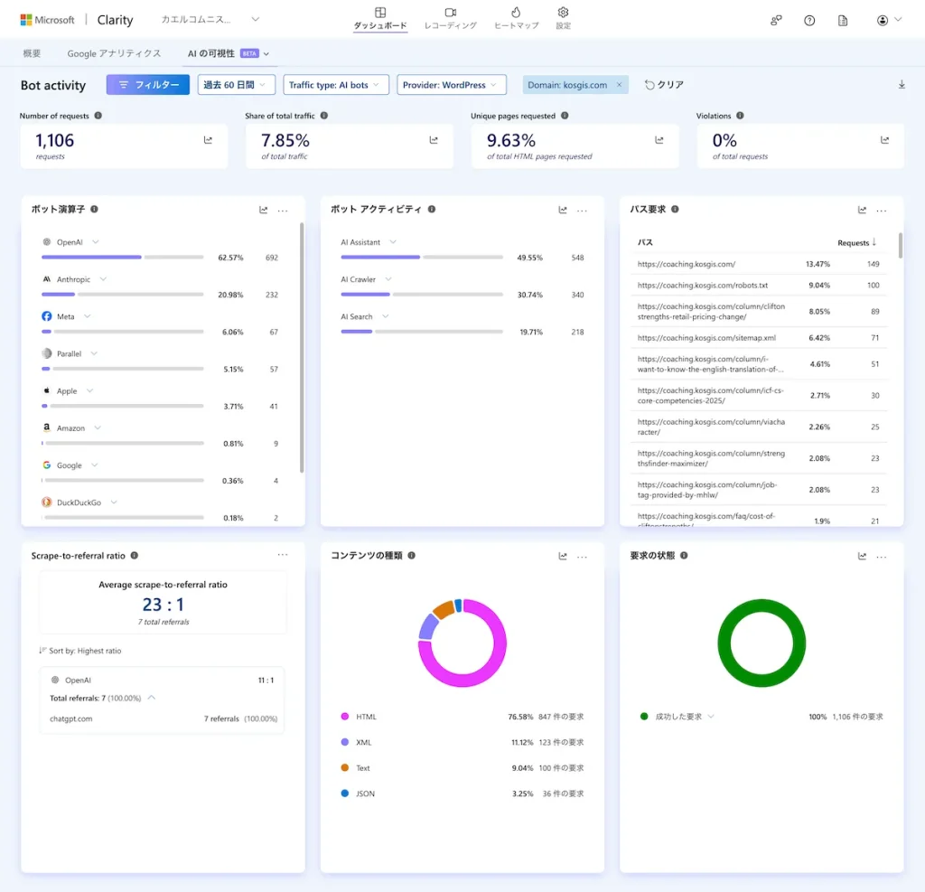The height and width of the screenshot is (892, 925).
Task: Click the share/invite people icon
Action: 776,20
